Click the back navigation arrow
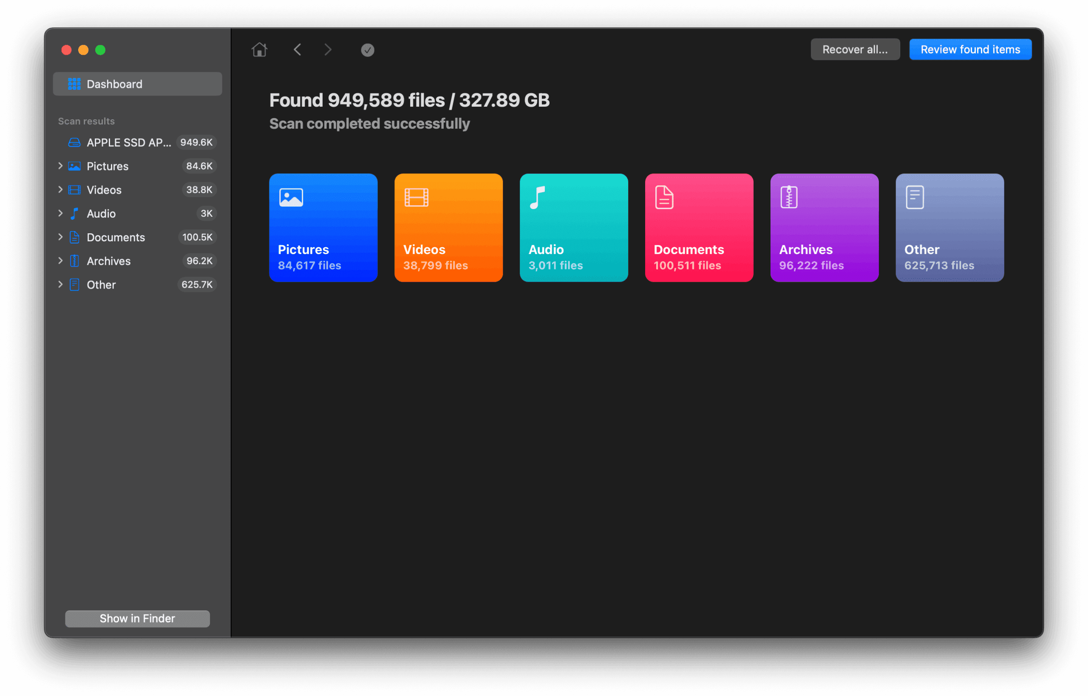 click(297, 49)
